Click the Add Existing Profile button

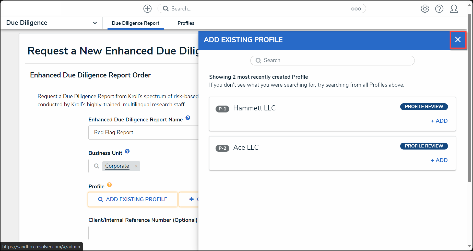pos(133,199)
